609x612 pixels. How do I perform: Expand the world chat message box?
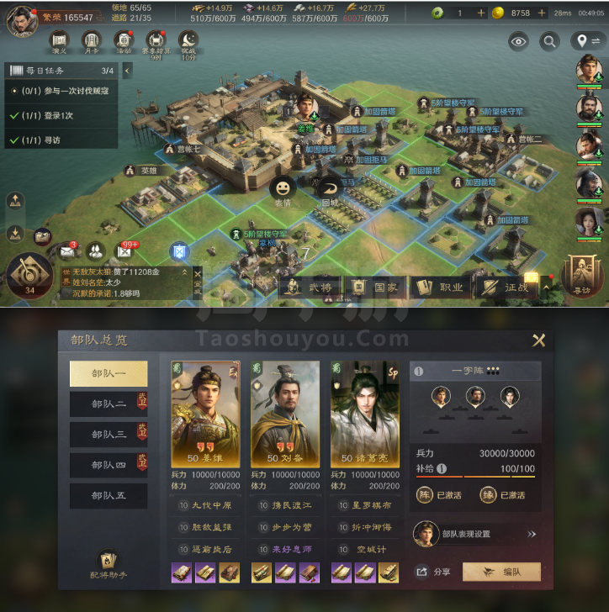pyautogui.click(x=184, y=272)
